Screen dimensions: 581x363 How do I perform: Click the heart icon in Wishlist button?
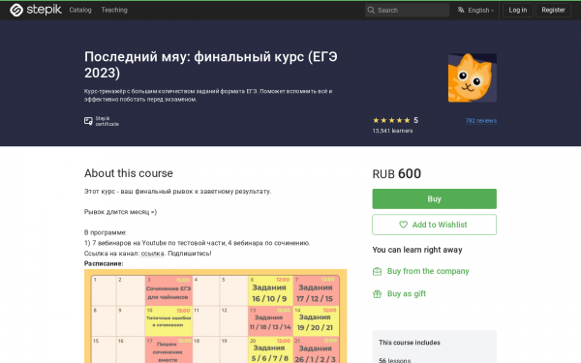[x=403, y=225]
